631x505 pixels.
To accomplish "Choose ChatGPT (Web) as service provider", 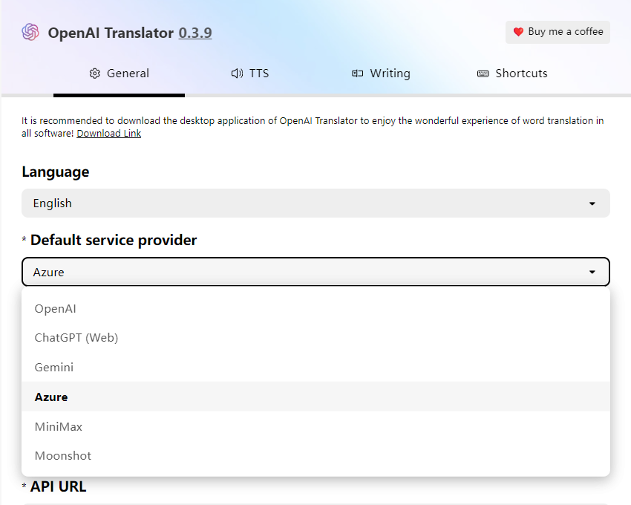I will (76, 338).
